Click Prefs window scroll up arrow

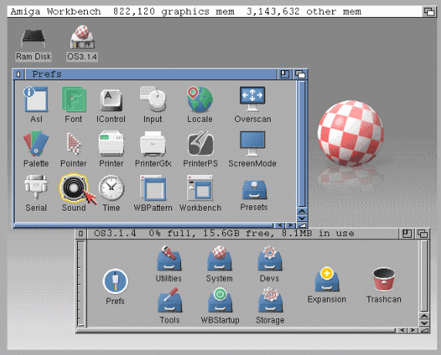point(302,211)
